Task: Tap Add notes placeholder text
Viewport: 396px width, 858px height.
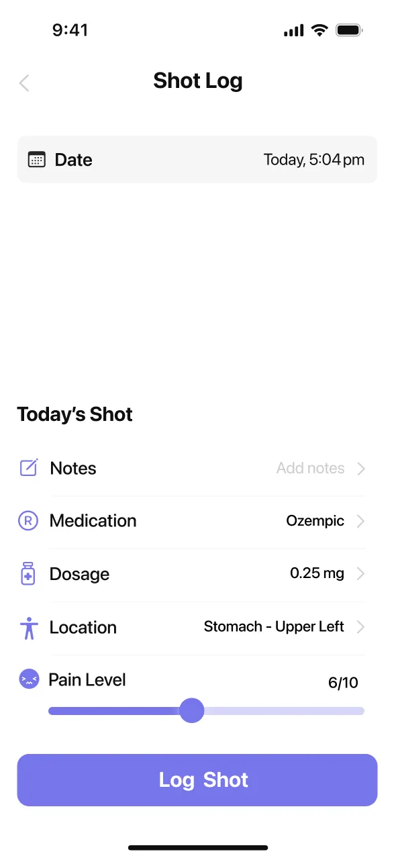Action: (310, 468)
